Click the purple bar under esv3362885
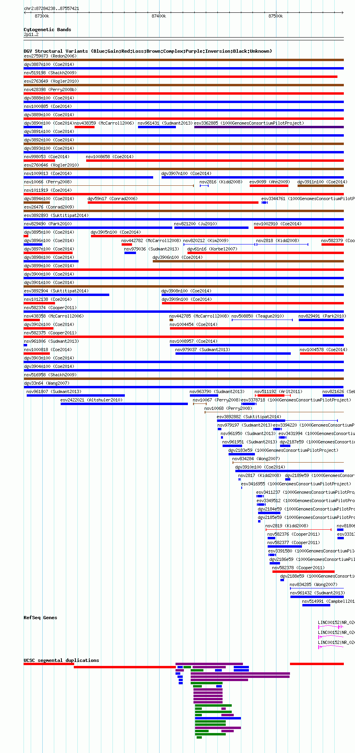Image resolution: width=355 pixels, height=753 pixels. pos(269,127)
